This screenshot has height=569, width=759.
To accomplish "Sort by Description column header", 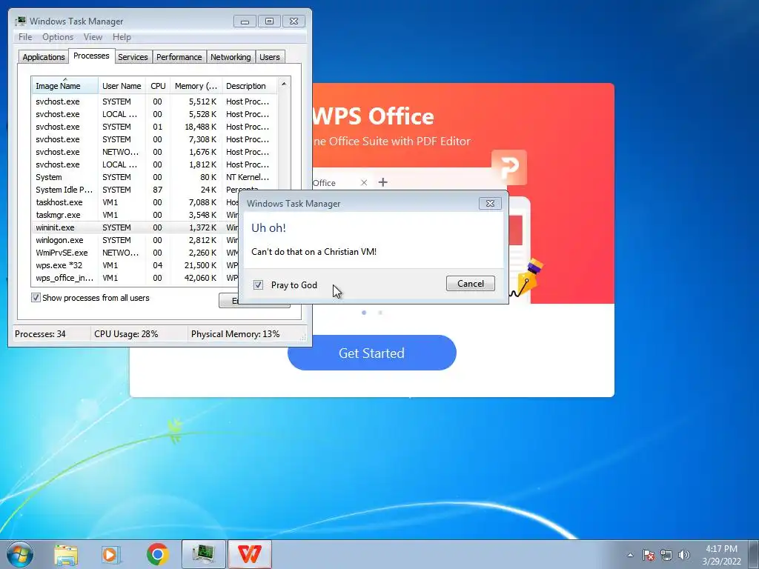I will [249, 86].
